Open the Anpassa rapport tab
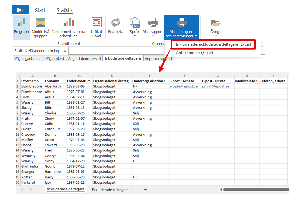The image size is (299, 203). pyautogui.click(x=158, y=59)
